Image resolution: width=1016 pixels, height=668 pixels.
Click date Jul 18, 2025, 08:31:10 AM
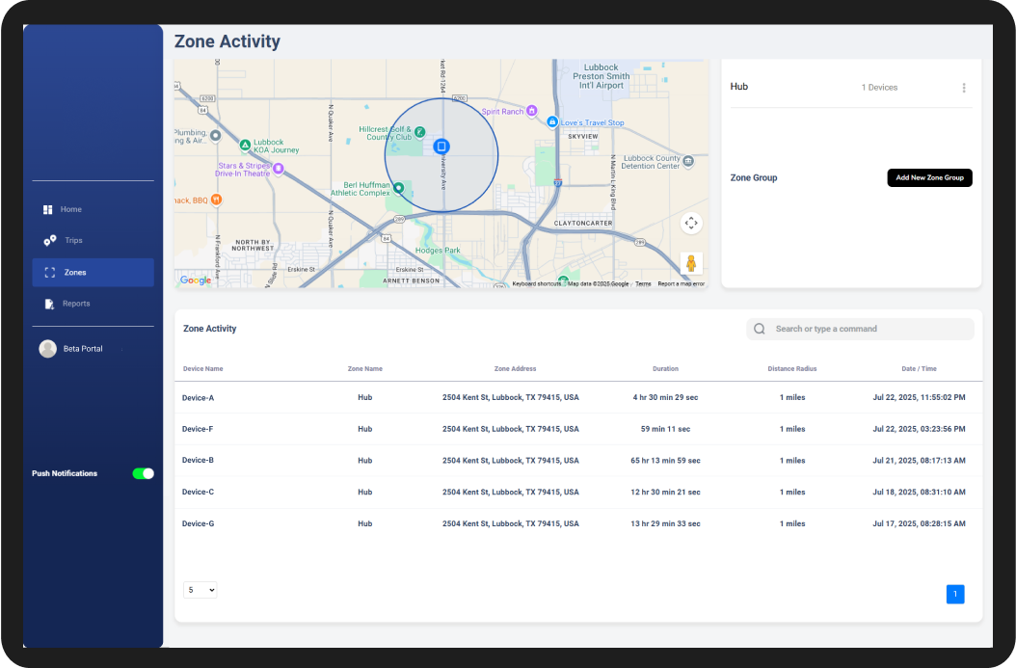[x=919, y=492]
